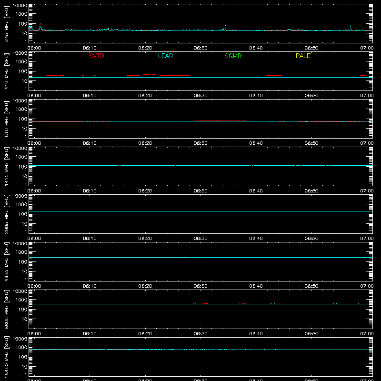Click the yellow PALE legend label
The image size is (381, 381).
click(303, 56)
